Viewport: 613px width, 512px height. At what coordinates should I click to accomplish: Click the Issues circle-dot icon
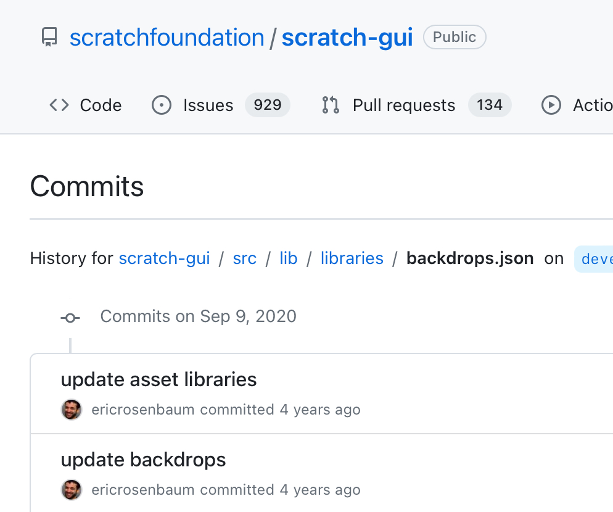tap(162, 105)
